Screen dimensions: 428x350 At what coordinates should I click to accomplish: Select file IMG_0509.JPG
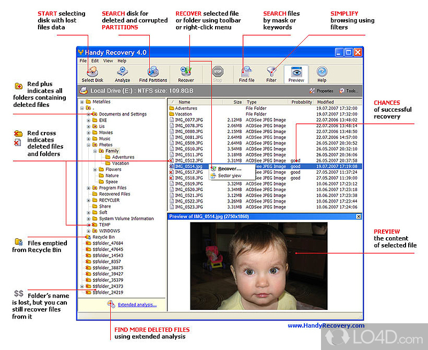pos(189,143)
